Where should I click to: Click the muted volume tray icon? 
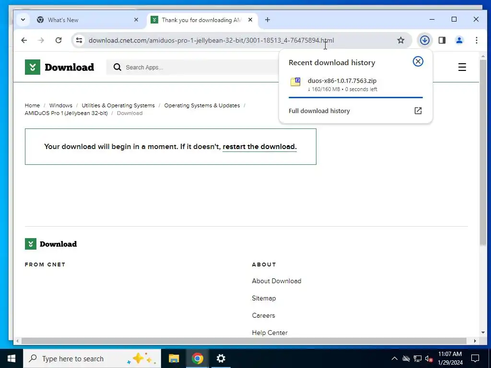click(429, 358)
